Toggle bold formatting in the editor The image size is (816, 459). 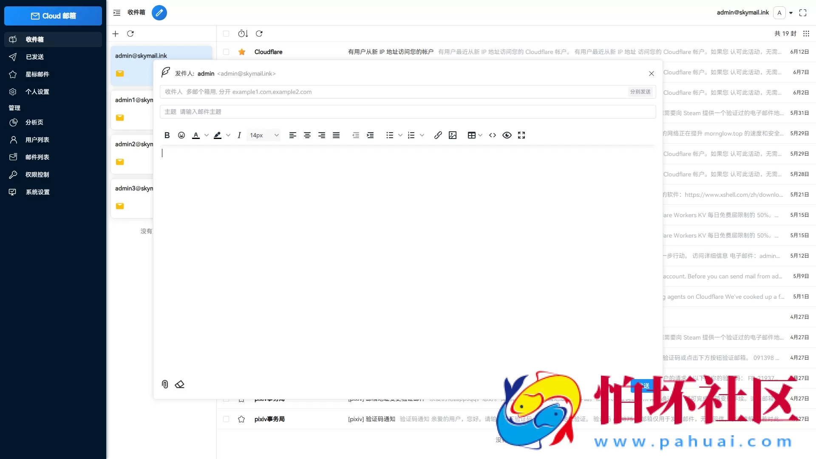click(167, 135)
